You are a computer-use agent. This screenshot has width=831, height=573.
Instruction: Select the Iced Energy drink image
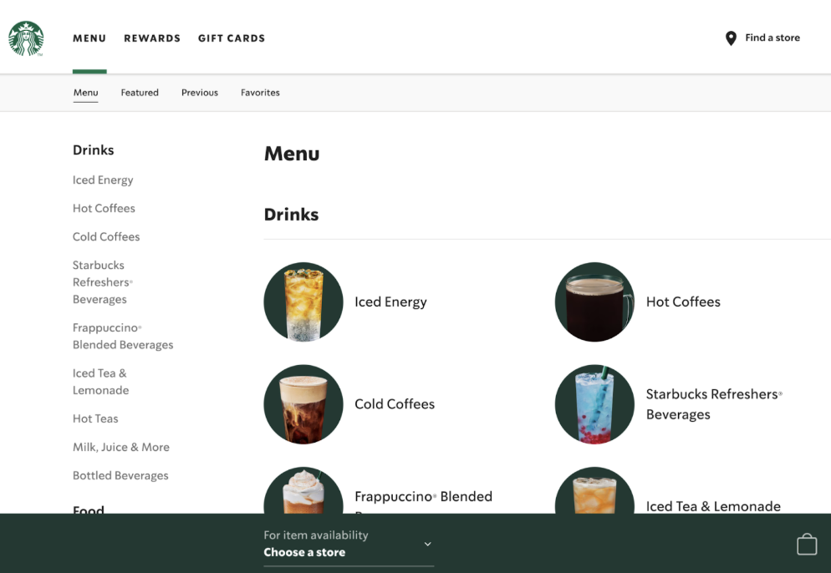point(303,302)
